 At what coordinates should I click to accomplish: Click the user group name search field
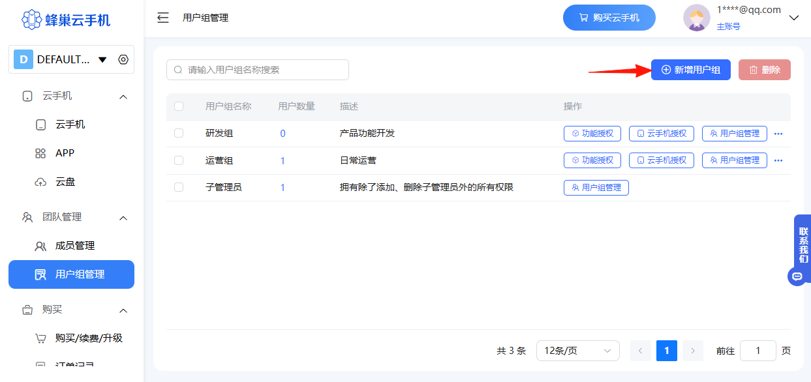(x=258, y=70)
